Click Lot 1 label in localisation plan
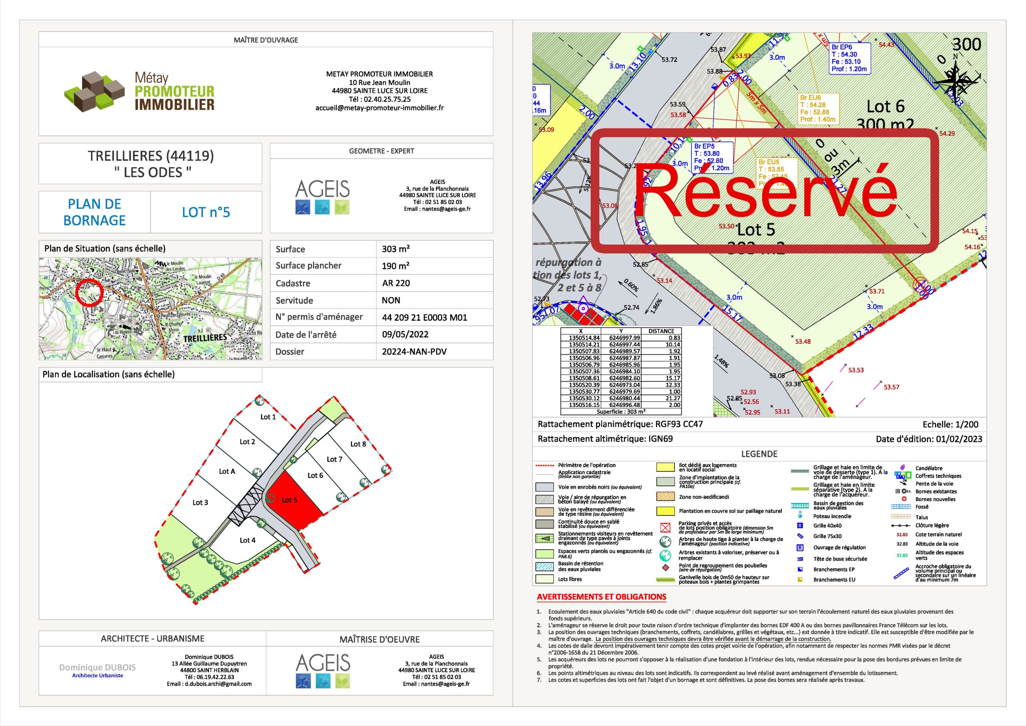This screenshot has width=1026, height=726. tap(268, 417)
